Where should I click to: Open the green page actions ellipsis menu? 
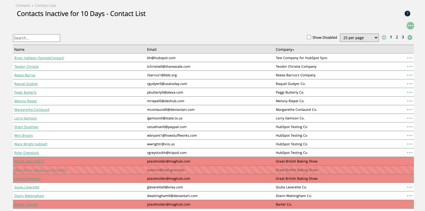[410, 26]
